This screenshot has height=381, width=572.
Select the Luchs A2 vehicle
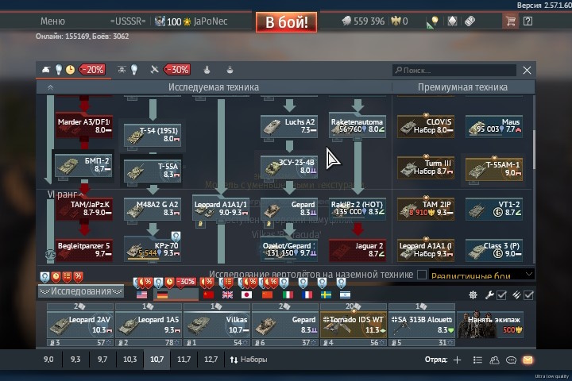[x=289, y=126]
